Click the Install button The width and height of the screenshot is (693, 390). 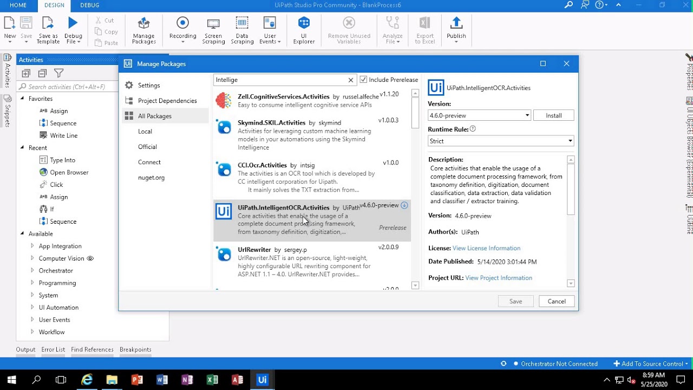click(553, 115)
